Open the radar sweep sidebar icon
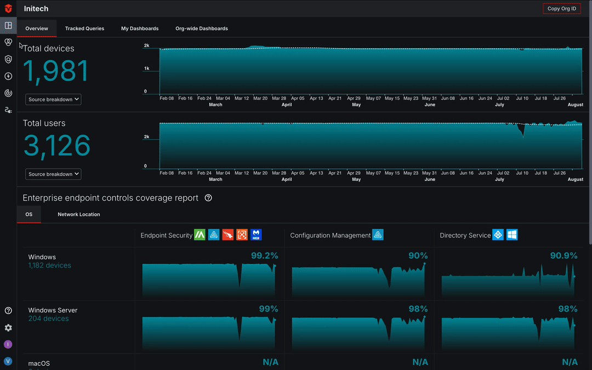 (8, 93)
